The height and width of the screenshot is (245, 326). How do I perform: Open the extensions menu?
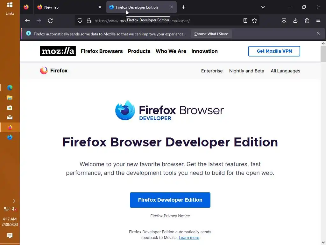click(x=307, y=20)
